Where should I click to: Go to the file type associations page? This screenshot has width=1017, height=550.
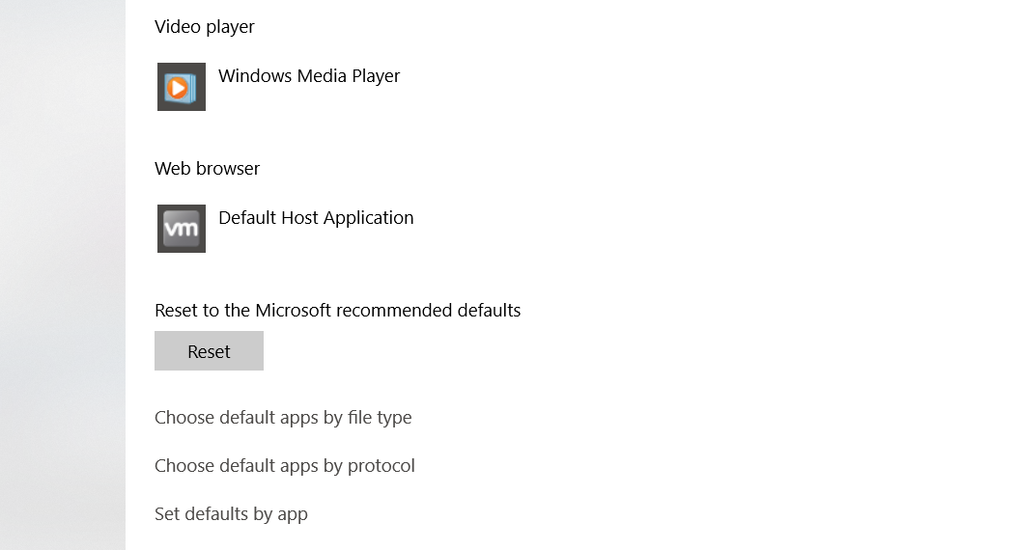(x=283, y=418)
